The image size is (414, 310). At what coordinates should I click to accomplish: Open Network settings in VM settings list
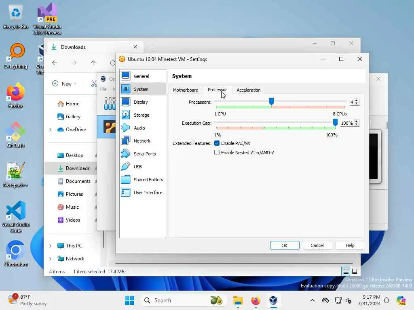click(143, 141)
